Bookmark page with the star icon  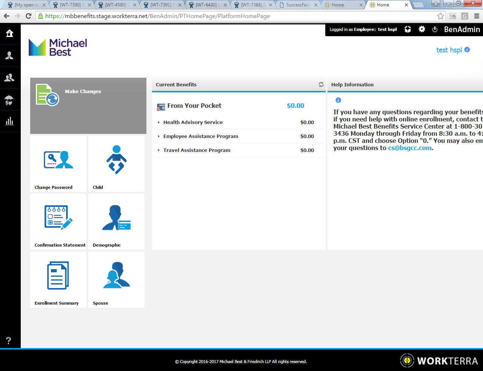click(x=440, y=16)
